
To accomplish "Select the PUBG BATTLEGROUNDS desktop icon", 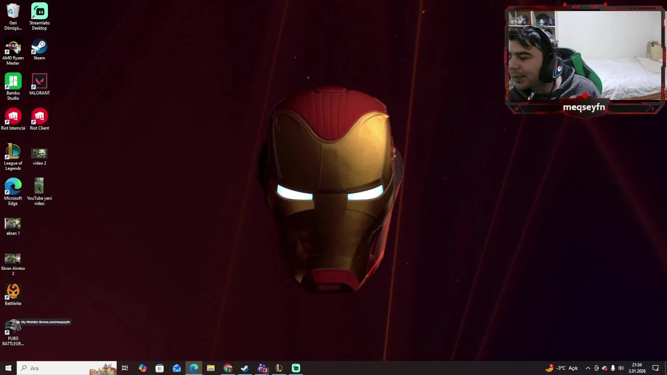I will tap(13, 332).
